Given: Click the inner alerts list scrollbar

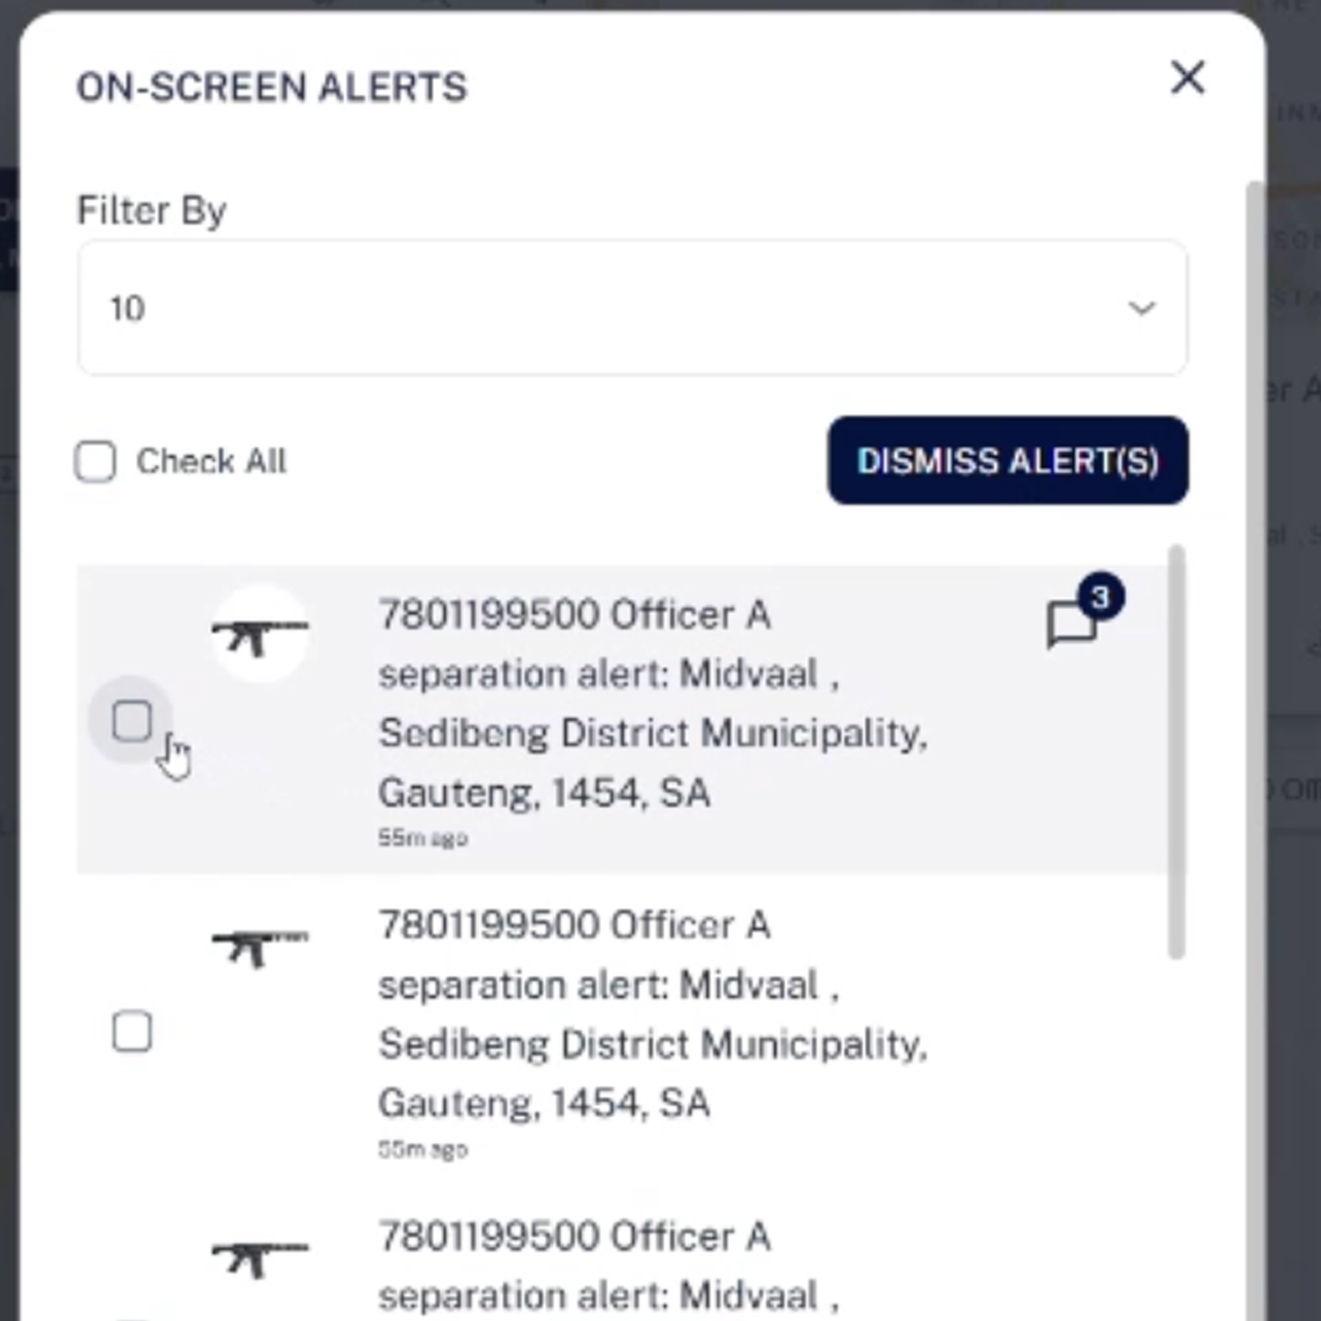Looking at the screenshot, I should [1176, 752].
